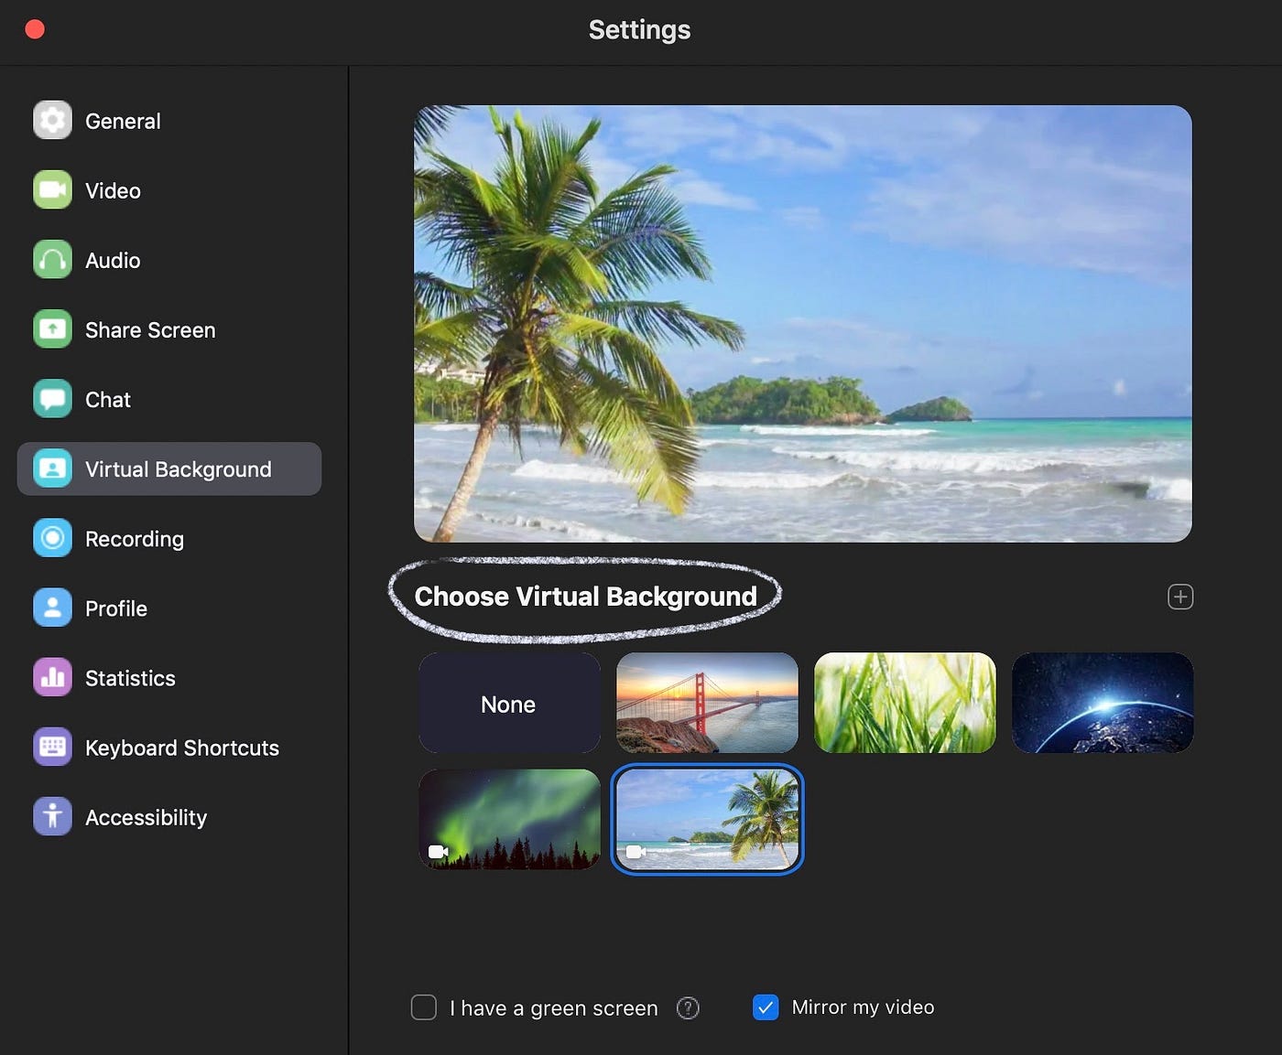Select the northern lights video background
The image size is (1282, 1055).
509,819
